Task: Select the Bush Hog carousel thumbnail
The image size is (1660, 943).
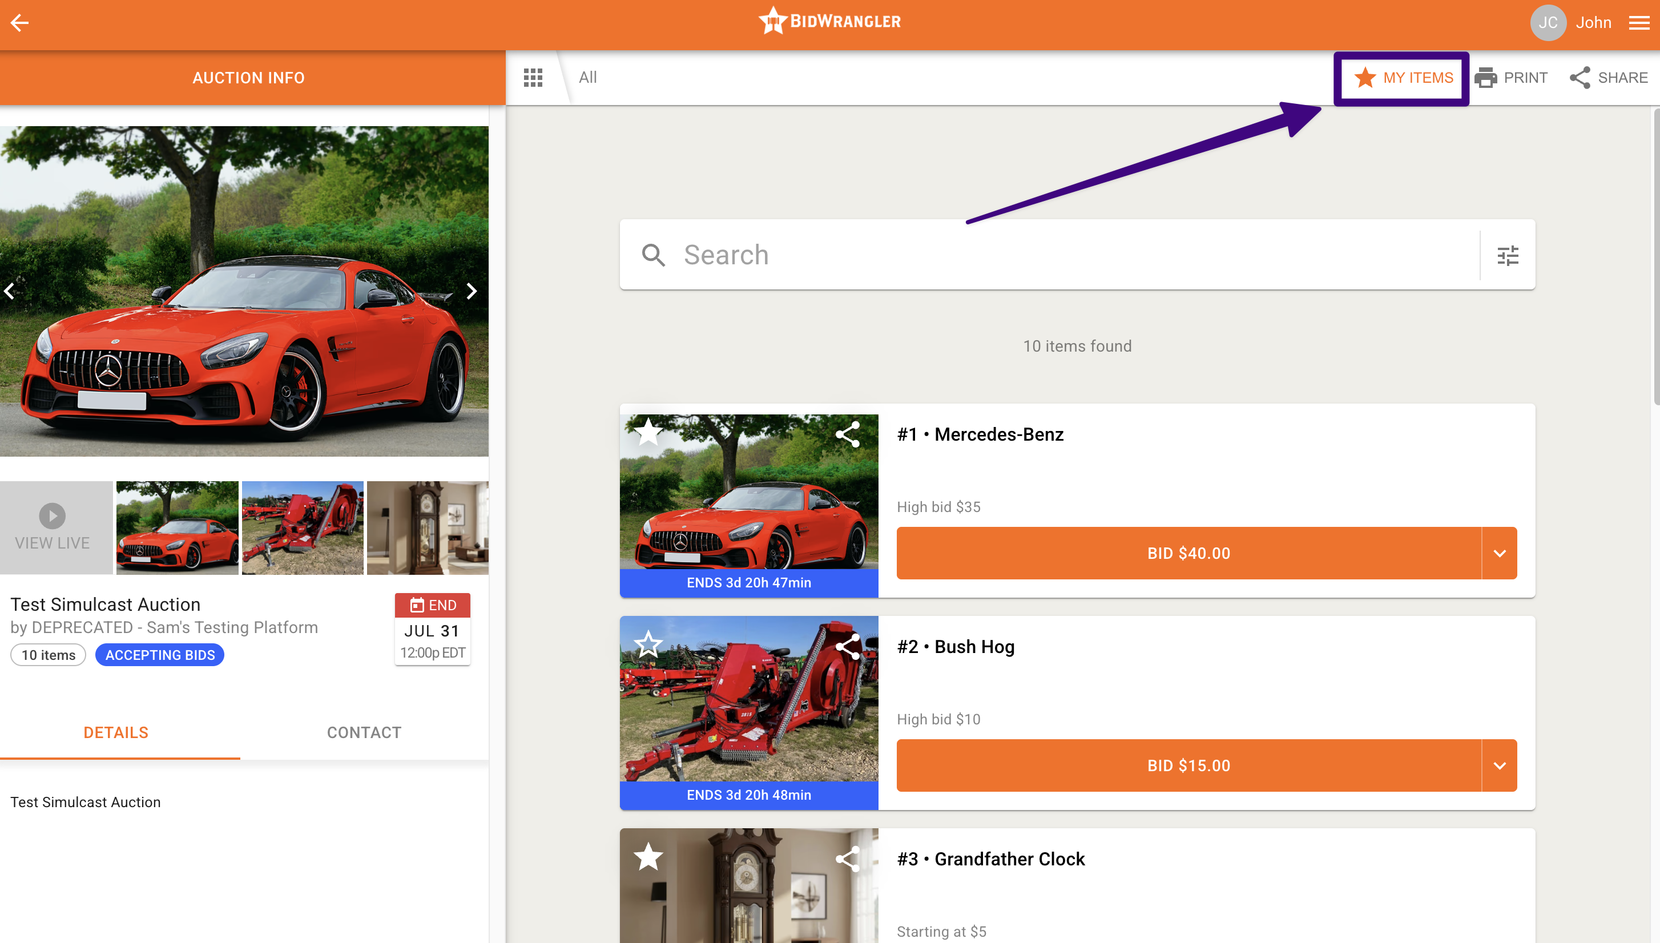Action: [303, 527]
